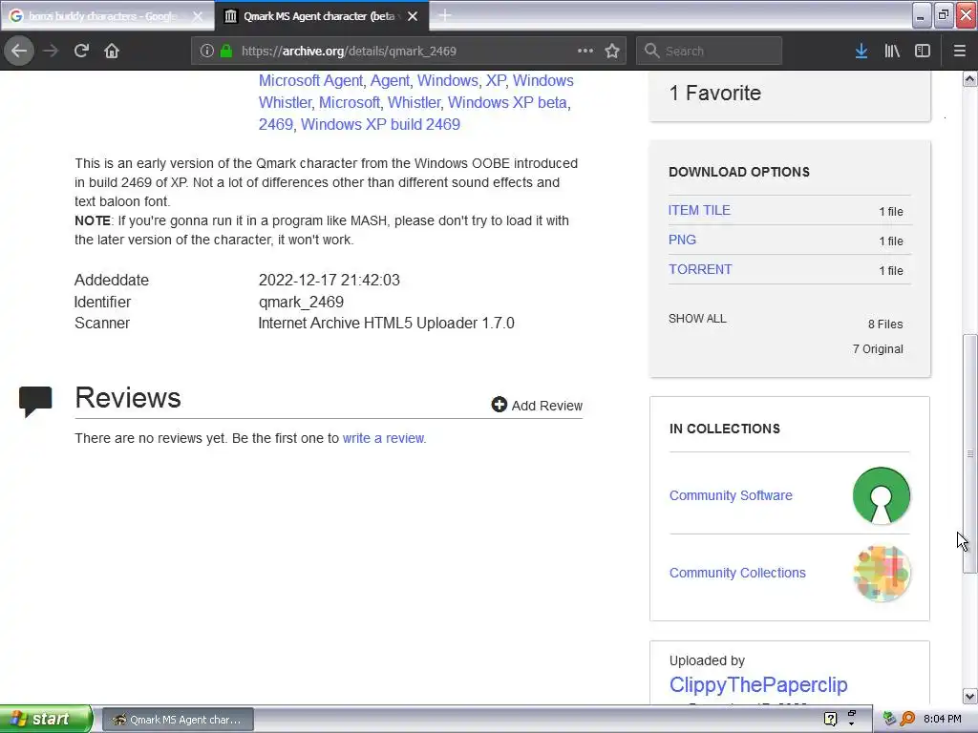Click the tray search magnifier icon
978x733 pixels.
pos(907,719)
